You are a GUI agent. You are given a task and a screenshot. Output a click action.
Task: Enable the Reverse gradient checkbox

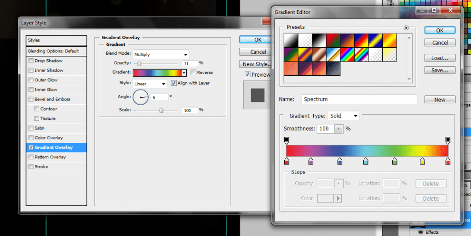(x=193, y=73)
